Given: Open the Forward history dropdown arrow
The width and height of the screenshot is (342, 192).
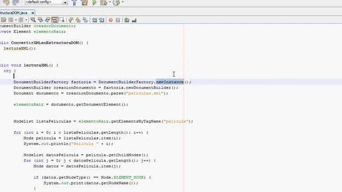Looking at the screenshot, I should tap(26, 20).
